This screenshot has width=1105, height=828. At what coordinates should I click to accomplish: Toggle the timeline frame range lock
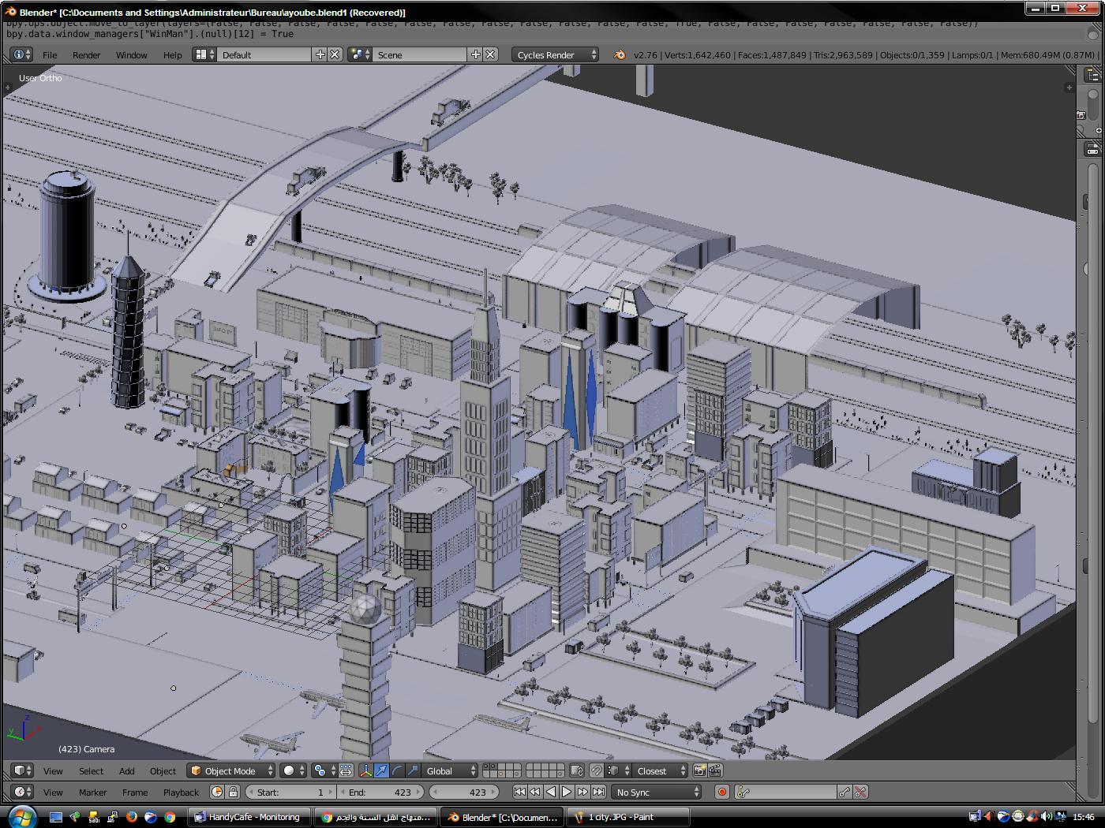pos(233,792)
